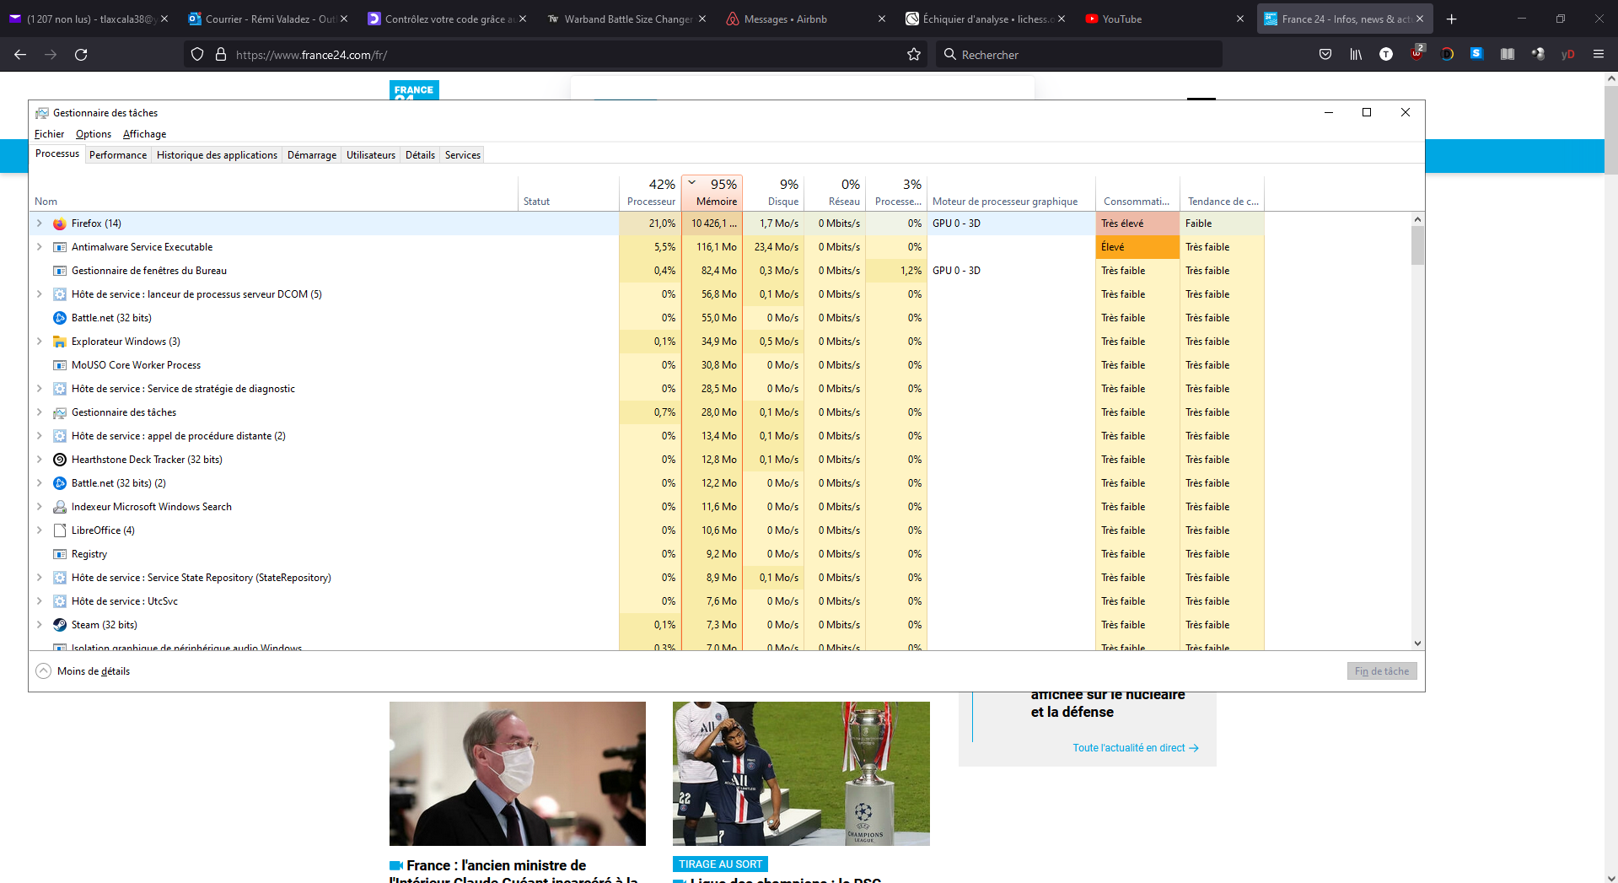
Task: Open a new Firefox tab
Action: (1451, 19)
